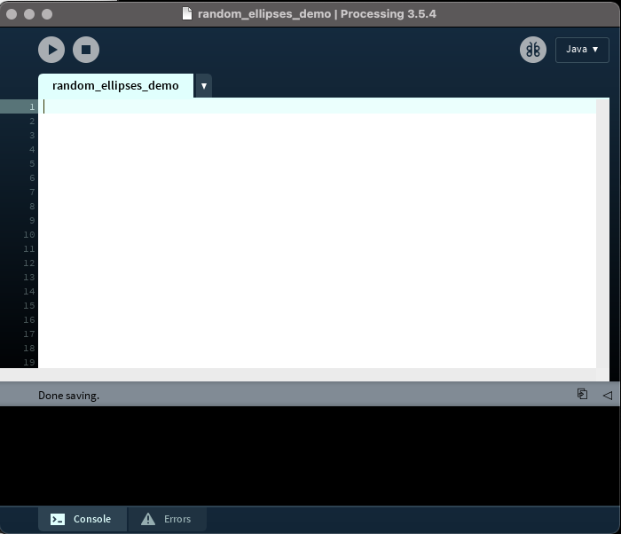Screen dimensions: 621x534
Task: Run the sketch with the Play button
Action: [x=51, y=50]
